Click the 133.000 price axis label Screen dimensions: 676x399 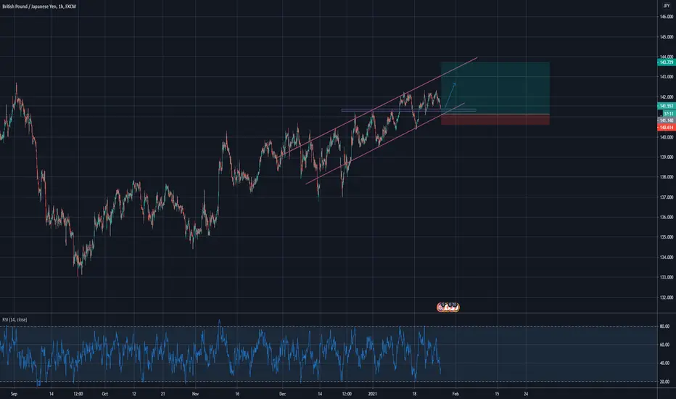pyautogui.click(x=667, y=277)
